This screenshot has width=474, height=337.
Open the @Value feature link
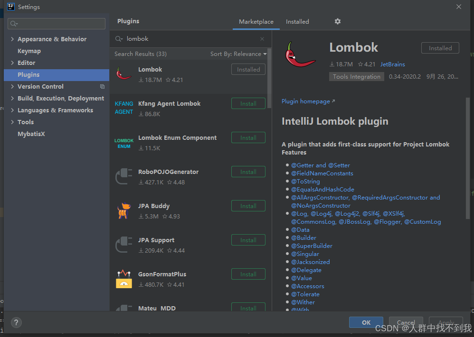pyautogui.click(x=302, y=278)
